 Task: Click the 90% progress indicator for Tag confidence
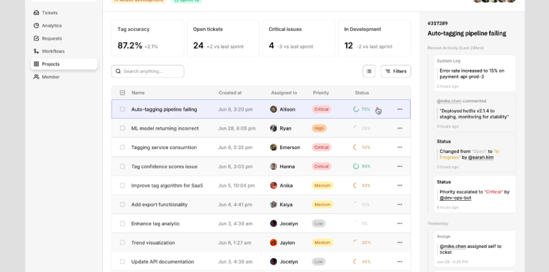(361, 166)
